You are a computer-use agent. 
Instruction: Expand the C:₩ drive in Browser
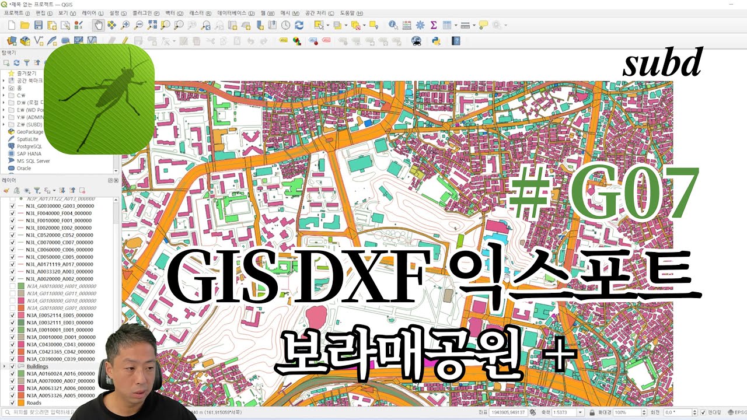click(x=5, y=95)
